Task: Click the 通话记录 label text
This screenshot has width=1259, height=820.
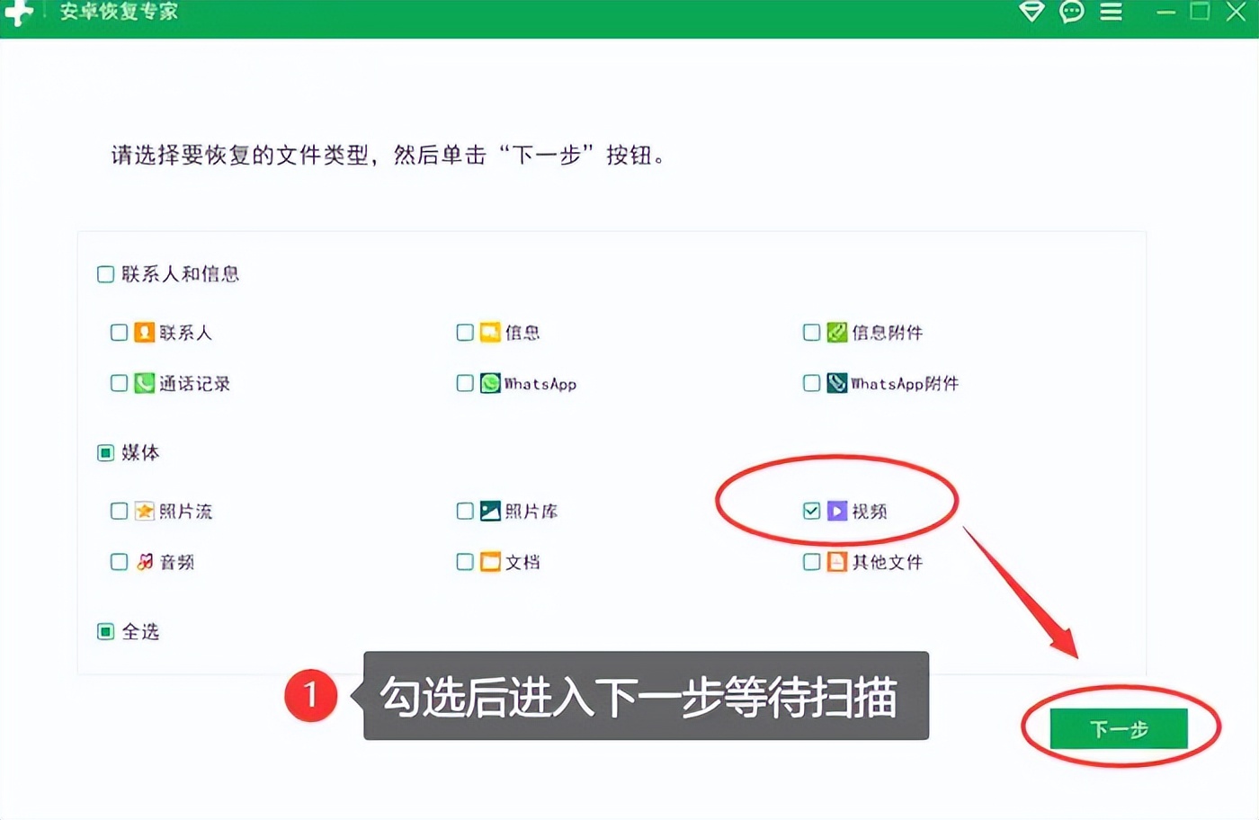Action: [x=194, y=383]
